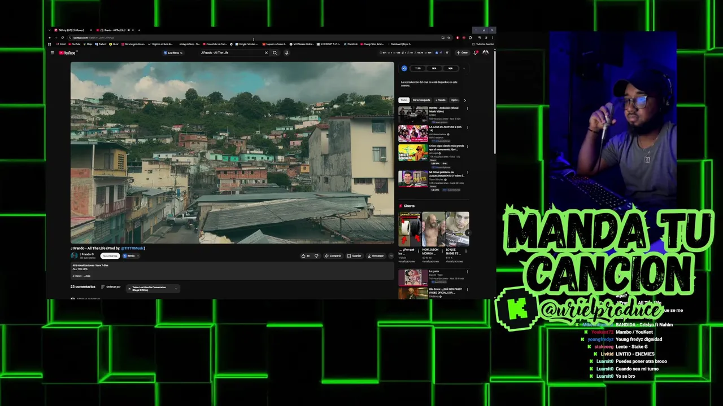Select the De tu búsqueda chip
723x406 pixels.
point(421,100)
